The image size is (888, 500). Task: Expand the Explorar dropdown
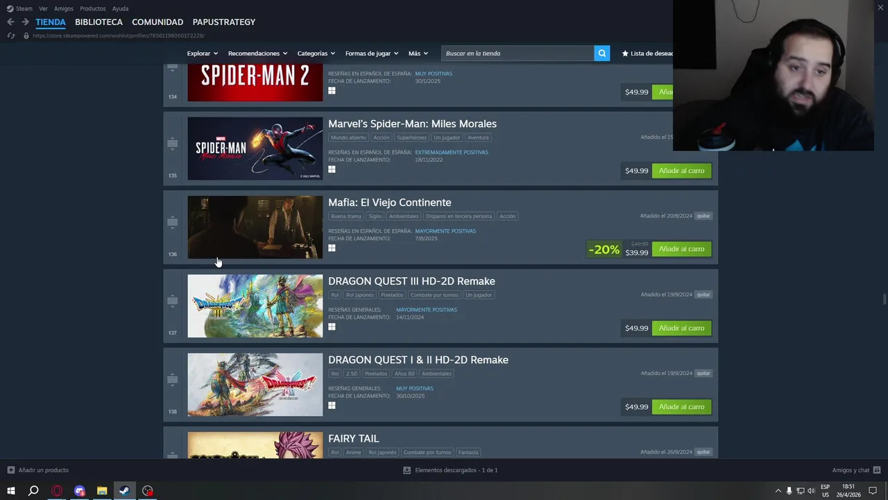point(203,53)
